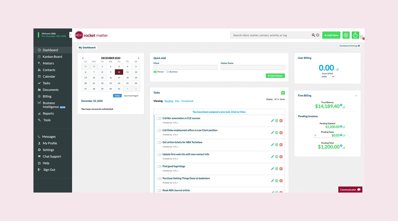This screenshot has width=398, height=221.
Task: Click Pending Total help question icon
Action: (341, 146)
